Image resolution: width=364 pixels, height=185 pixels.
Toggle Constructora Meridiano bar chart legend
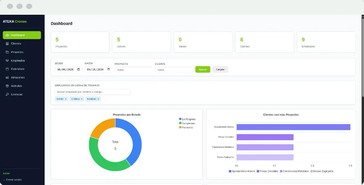click(x=294, y=171)
